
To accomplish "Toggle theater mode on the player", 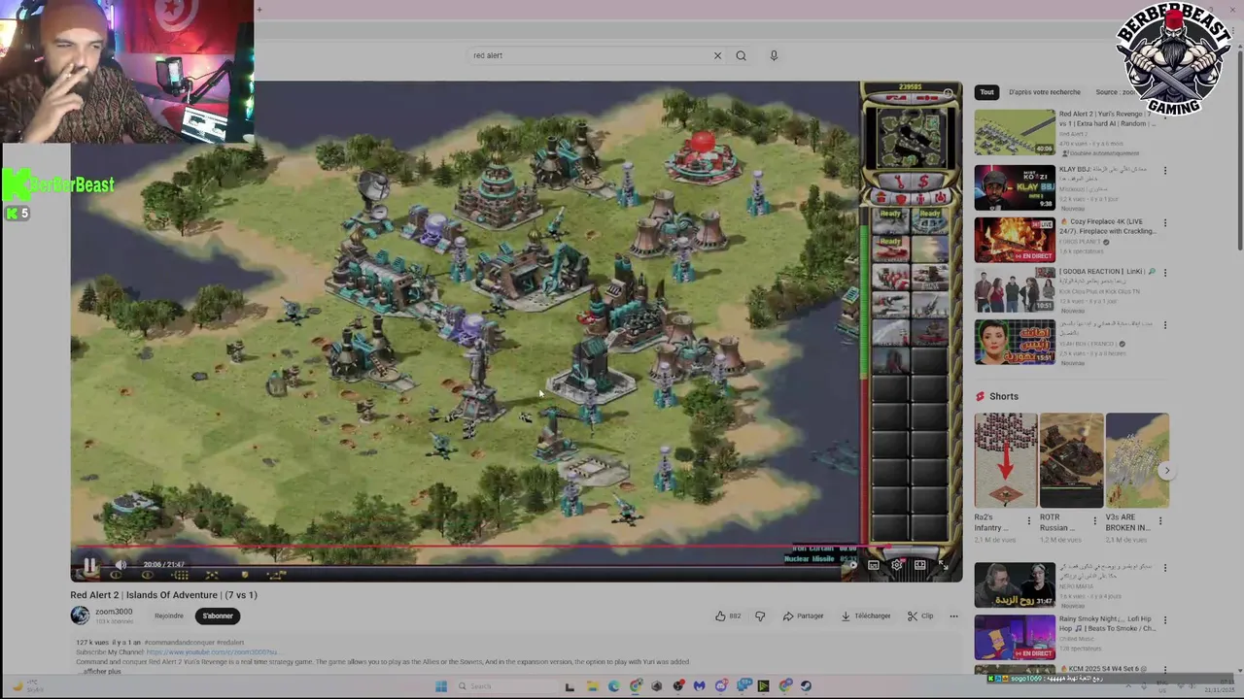I will [x=919, y=564].
